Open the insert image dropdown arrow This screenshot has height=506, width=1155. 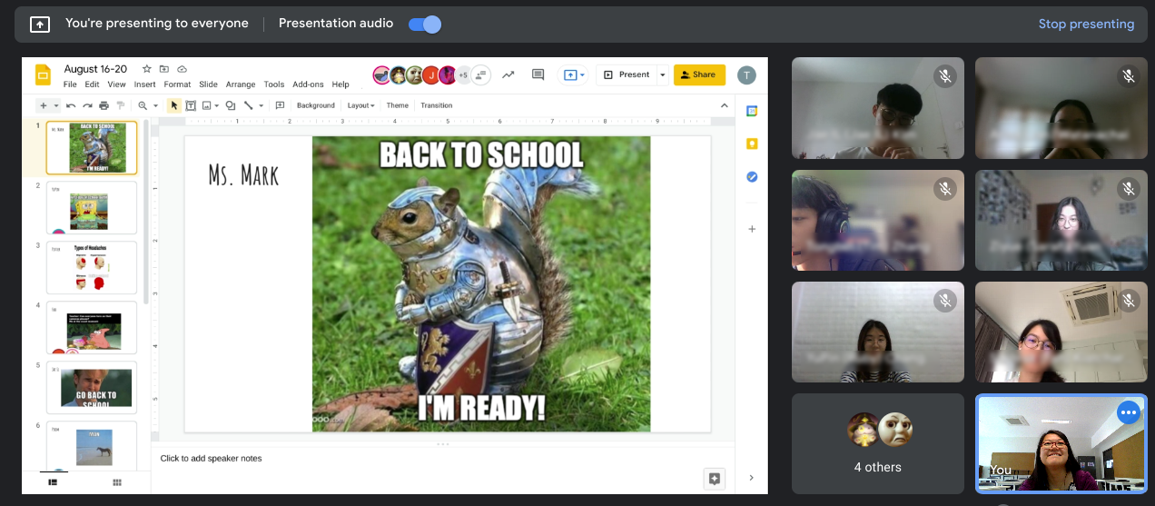(x=217, y=105)
